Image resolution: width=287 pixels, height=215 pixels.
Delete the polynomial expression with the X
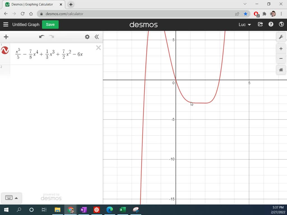[x=98, y=48]
